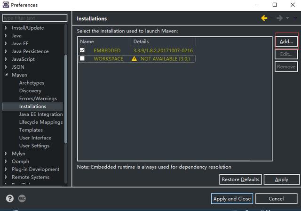The height and width of the screenshot is (211, 301).
Task: Open Errors/Warnings preferences page
Action: click(38, 98)
